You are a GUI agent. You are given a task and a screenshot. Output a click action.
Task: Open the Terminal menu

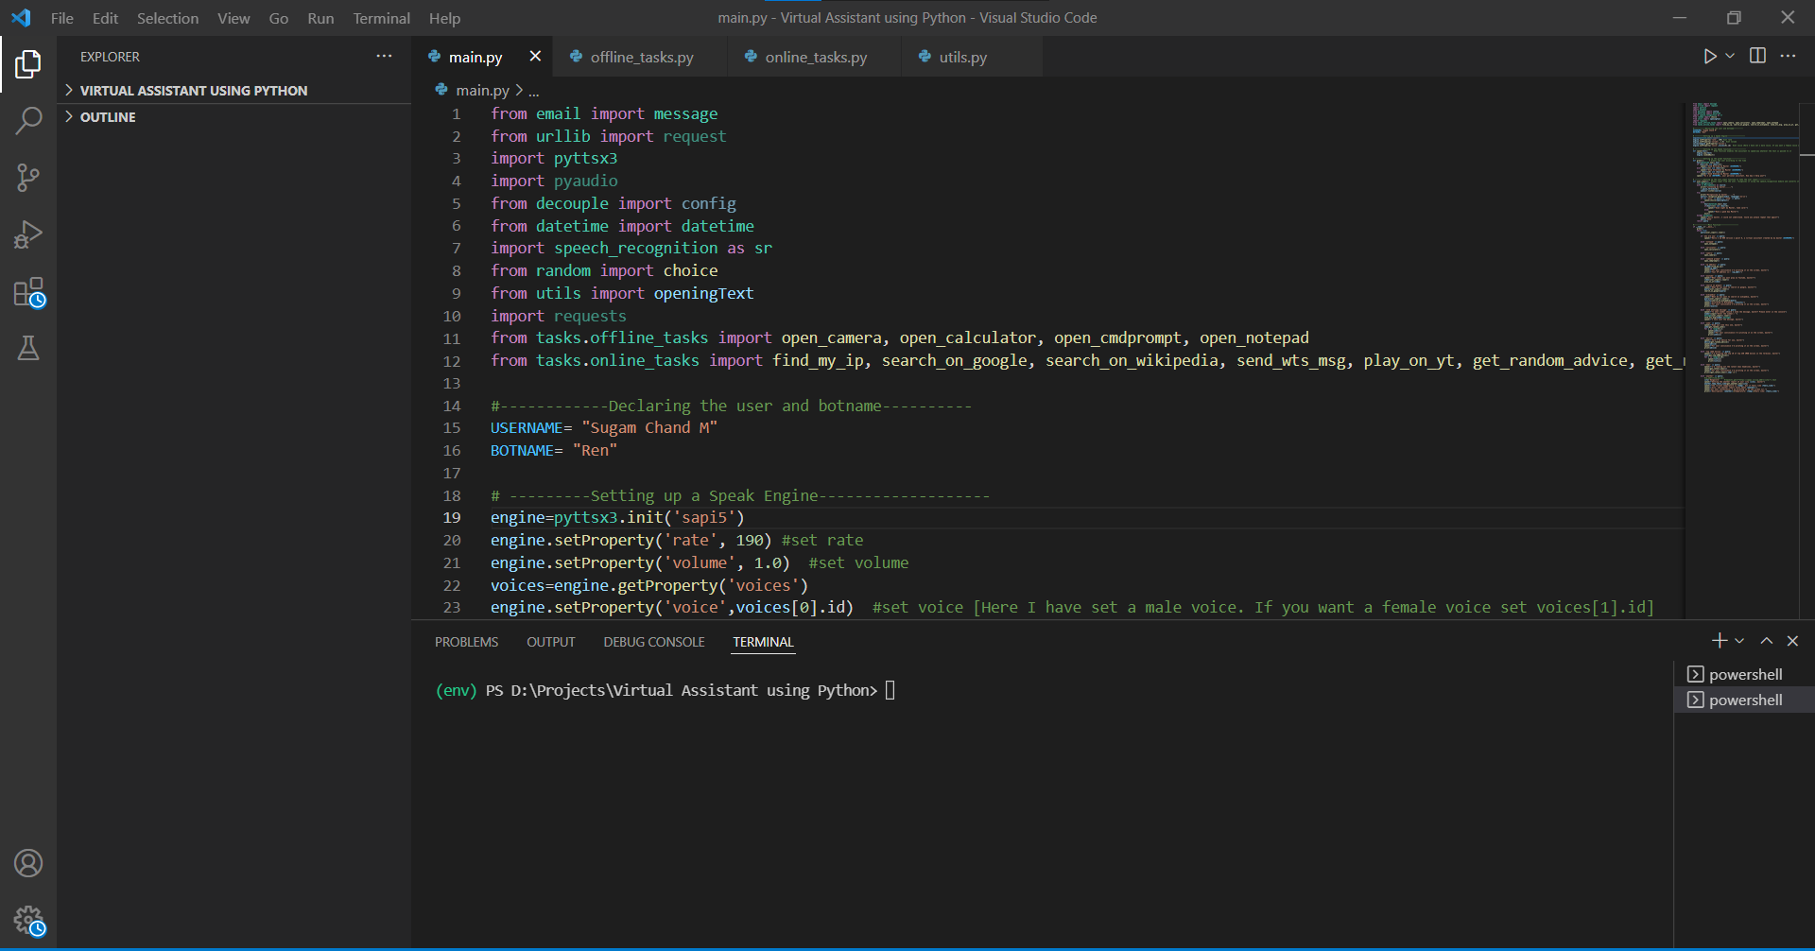coord(381,18)
